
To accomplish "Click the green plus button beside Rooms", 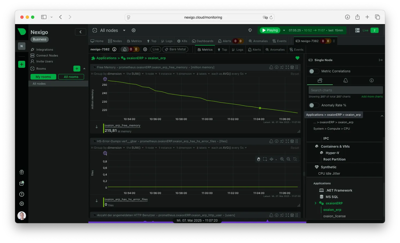I will 77,69.
